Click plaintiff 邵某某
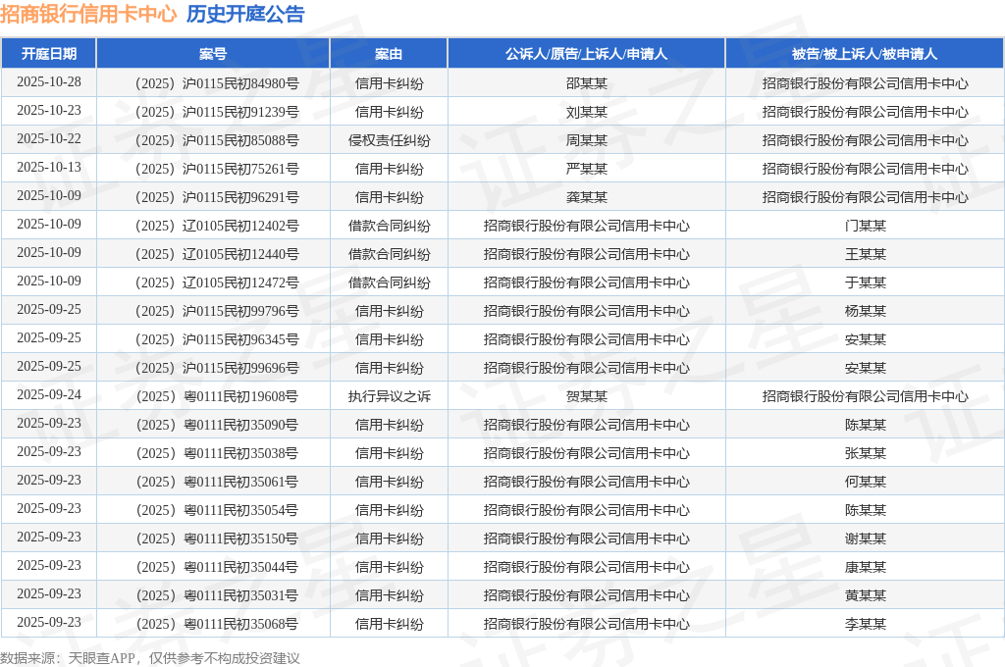Image resolution: width=1005 pixels, height=667 pixels. [x=587, y=83]
